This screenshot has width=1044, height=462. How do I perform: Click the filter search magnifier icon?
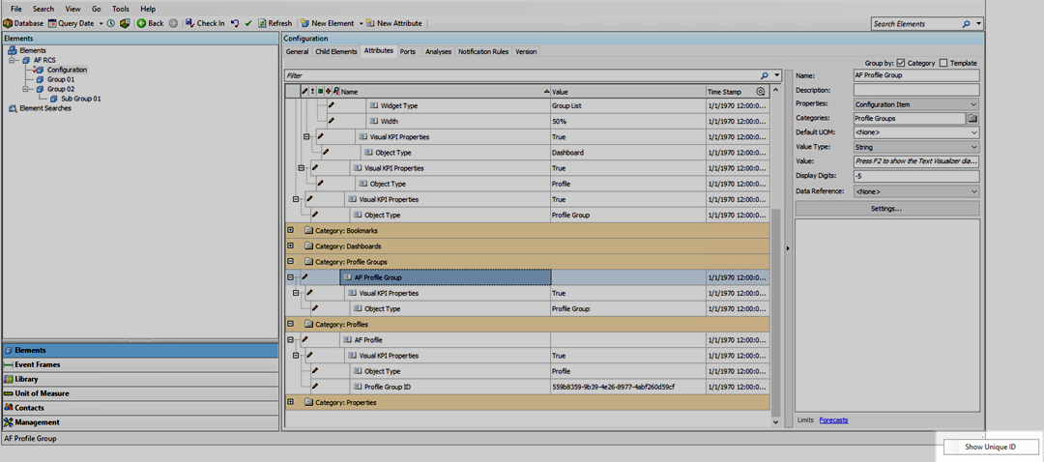pyautogui.click(x=765, y=74)
